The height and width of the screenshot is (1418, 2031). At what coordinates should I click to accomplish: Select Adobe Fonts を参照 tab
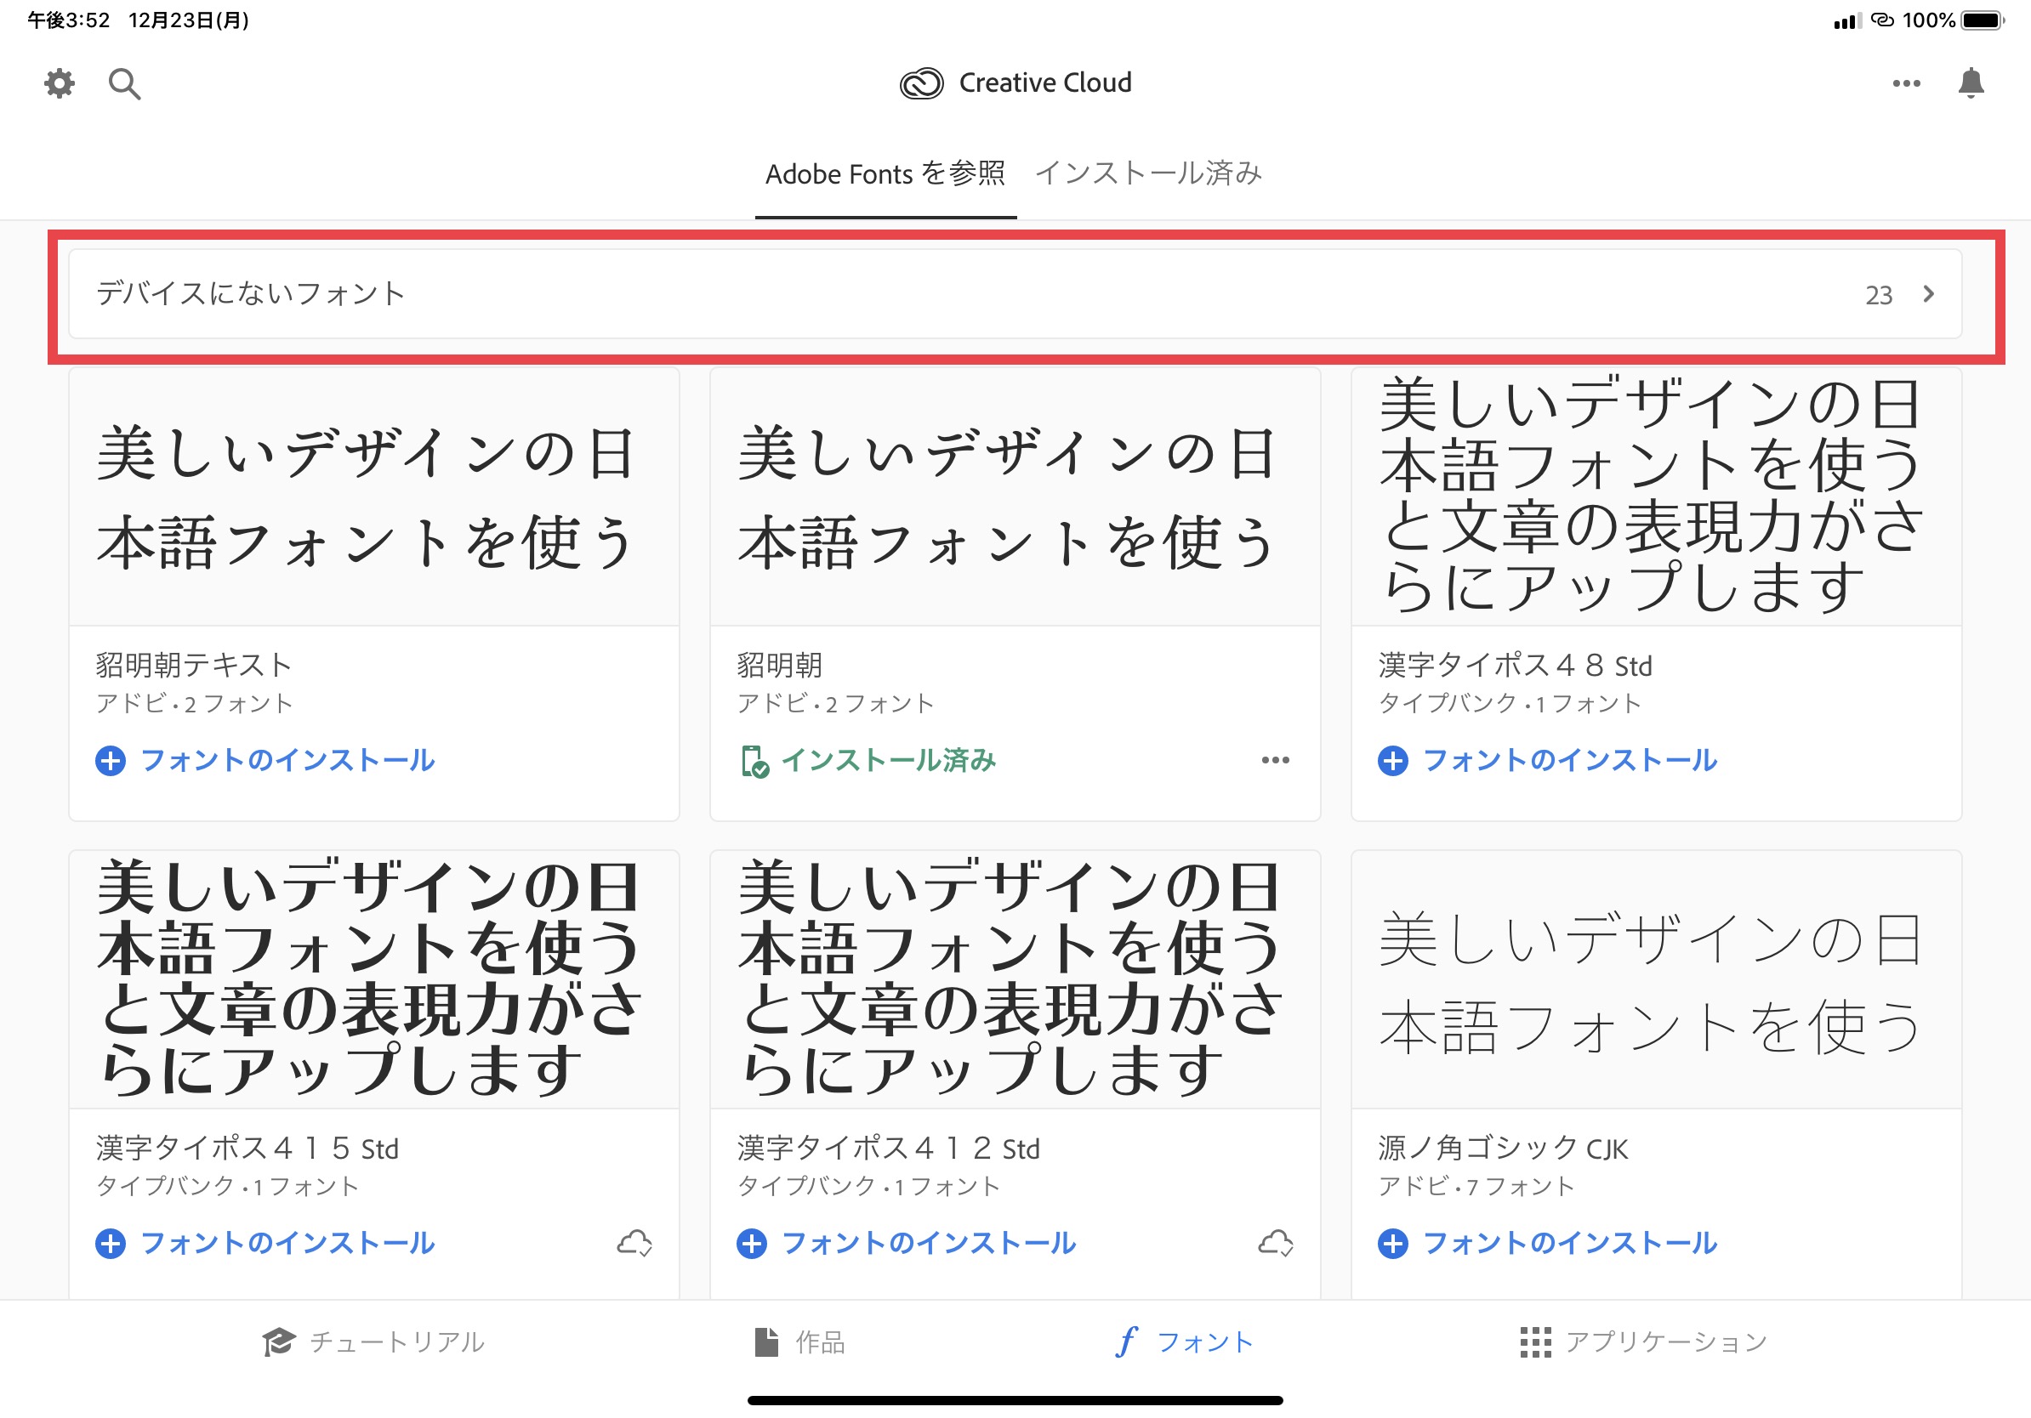(x=885, y=173)
